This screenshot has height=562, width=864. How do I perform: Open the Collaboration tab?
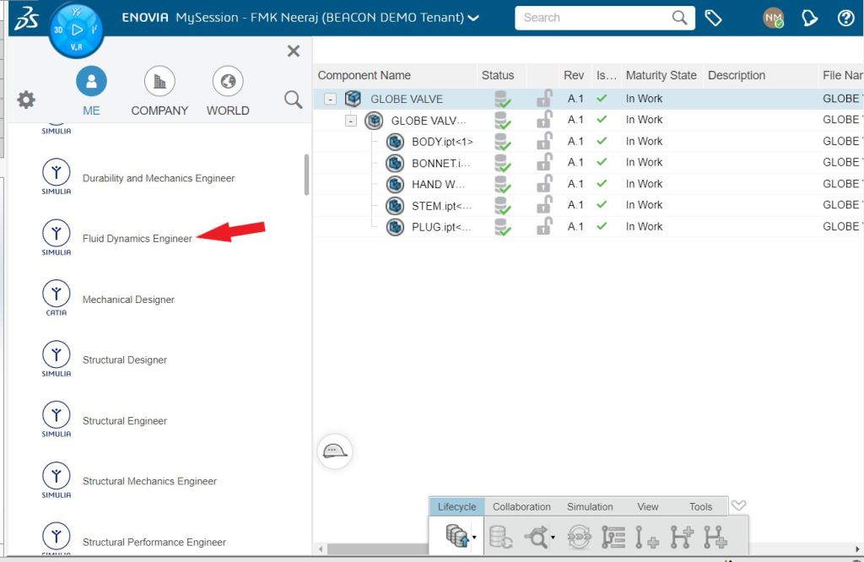pos(521,506)
